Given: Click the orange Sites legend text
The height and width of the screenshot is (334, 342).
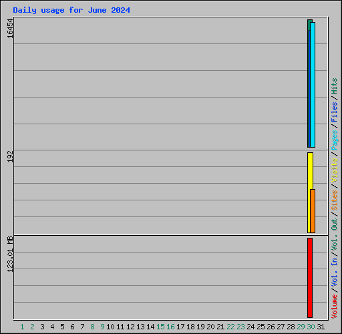Looking at the screenshot, I should click(x=335, y=200).
